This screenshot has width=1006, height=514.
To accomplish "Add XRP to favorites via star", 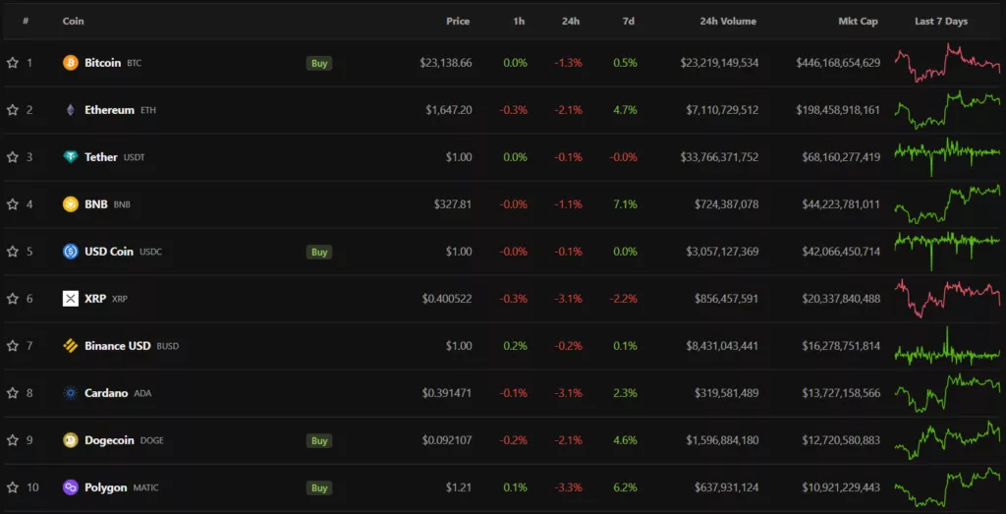I will point(12,299).
